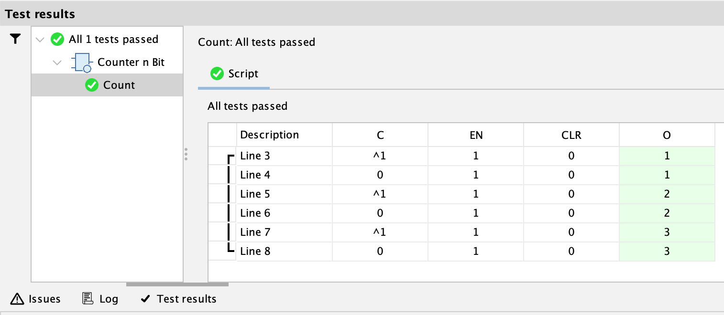Image resolution: width=724 pixels, height=315 pixels.
Task: Click the green checkmark beside All 1 tests passed
Action: (57, 39)
